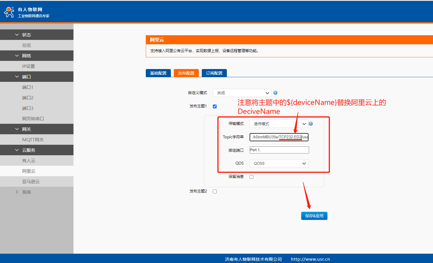Click the 有人物联网 logo icon
433x263 pixels.
pyautogui.click(x=9, y=12)
